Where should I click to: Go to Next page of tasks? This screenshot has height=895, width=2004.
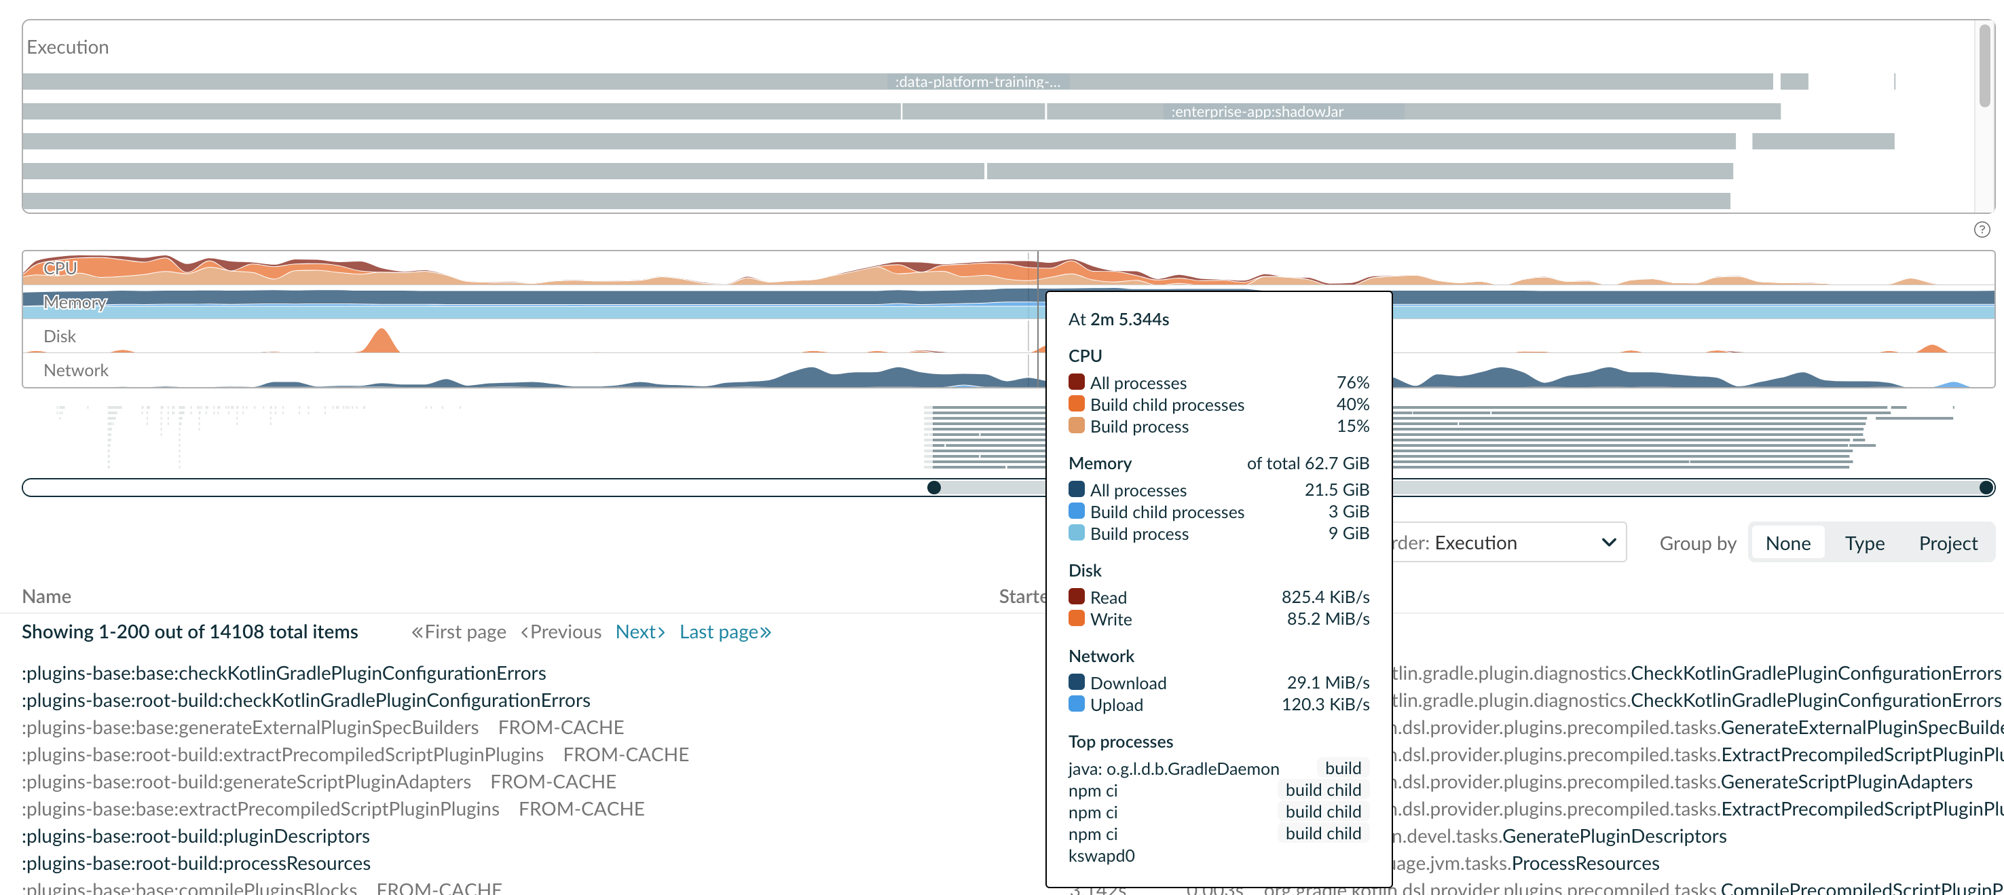click(x=640, y=632)
